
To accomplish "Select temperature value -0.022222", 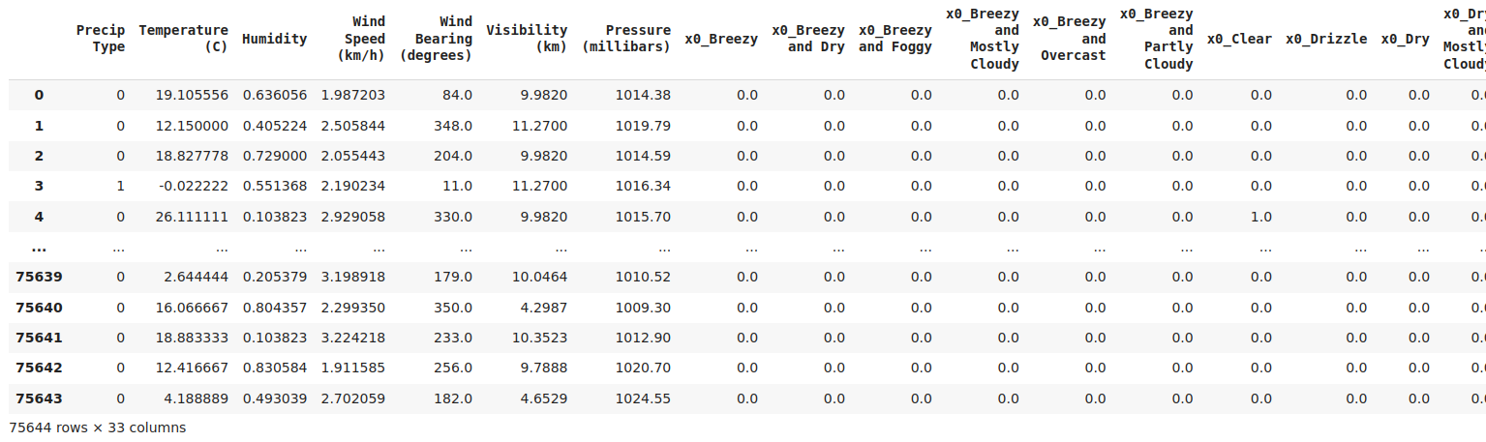I will pos(192,186).
